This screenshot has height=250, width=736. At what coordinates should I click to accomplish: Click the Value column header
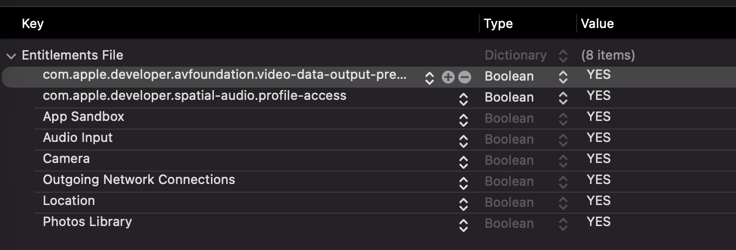tap(597, 24)
